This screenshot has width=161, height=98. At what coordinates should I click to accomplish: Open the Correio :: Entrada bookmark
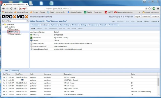38,12
